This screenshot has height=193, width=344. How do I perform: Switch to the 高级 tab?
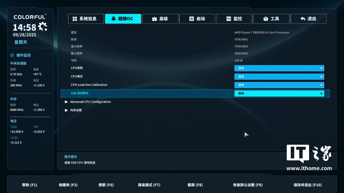160,19
